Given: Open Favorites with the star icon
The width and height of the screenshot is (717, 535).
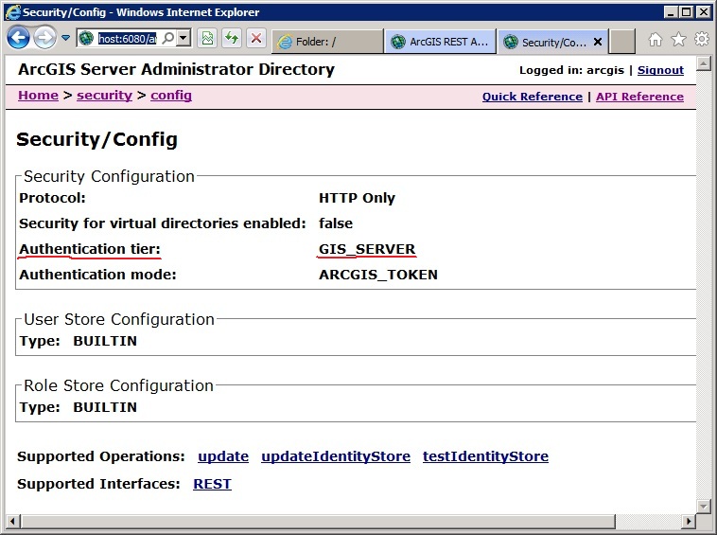Looking at the screenshot, I should pos(678,40).
